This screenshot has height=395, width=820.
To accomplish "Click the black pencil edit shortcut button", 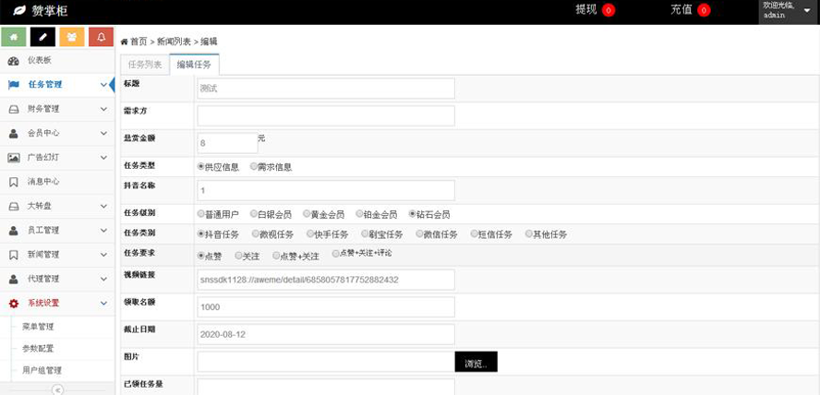I will tap(42, 37).
